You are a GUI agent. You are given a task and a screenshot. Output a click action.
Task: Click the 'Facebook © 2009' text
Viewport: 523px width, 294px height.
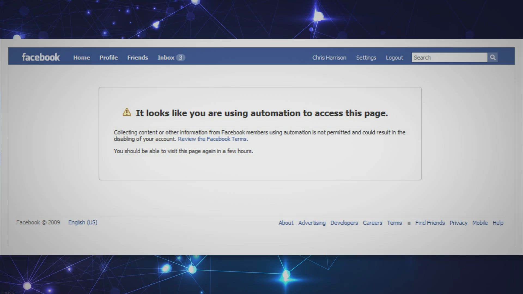tap(38, 222)
